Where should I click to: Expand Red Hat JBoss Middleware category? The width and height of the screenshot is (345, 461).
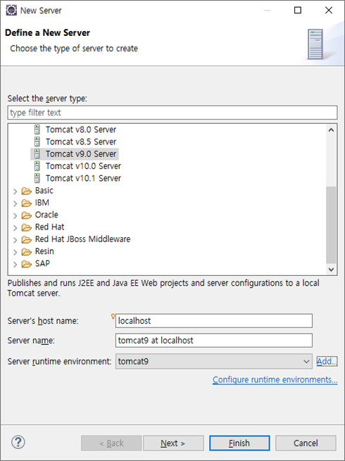pyautogui.click(x=15, y=240)
